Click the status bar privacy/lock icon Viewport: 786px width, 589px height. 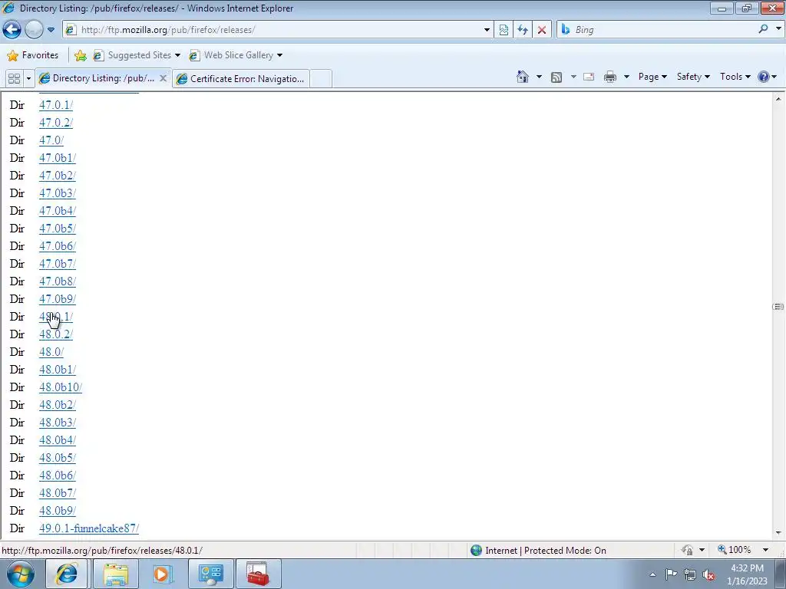(x=687, y=550)
